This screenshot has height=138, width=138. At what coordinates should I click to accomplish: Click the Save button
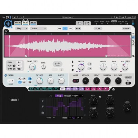pos(129,17)
